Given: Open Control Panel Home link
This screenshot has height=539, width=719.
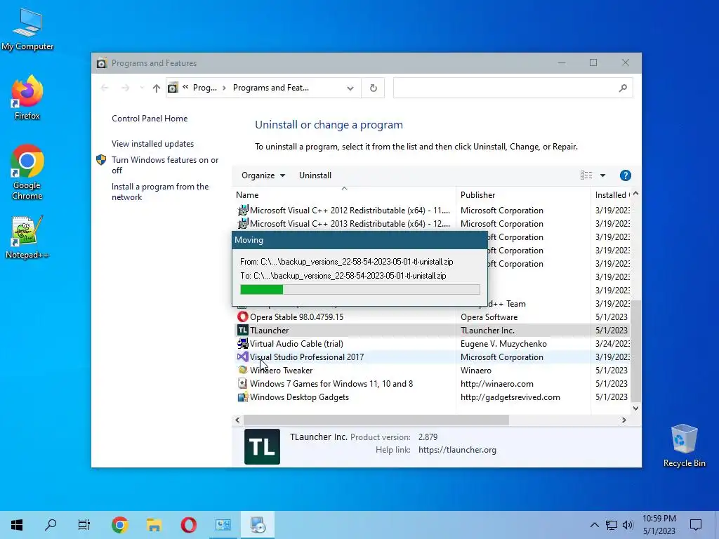Looking at the screenshot, I should point(150,119).
